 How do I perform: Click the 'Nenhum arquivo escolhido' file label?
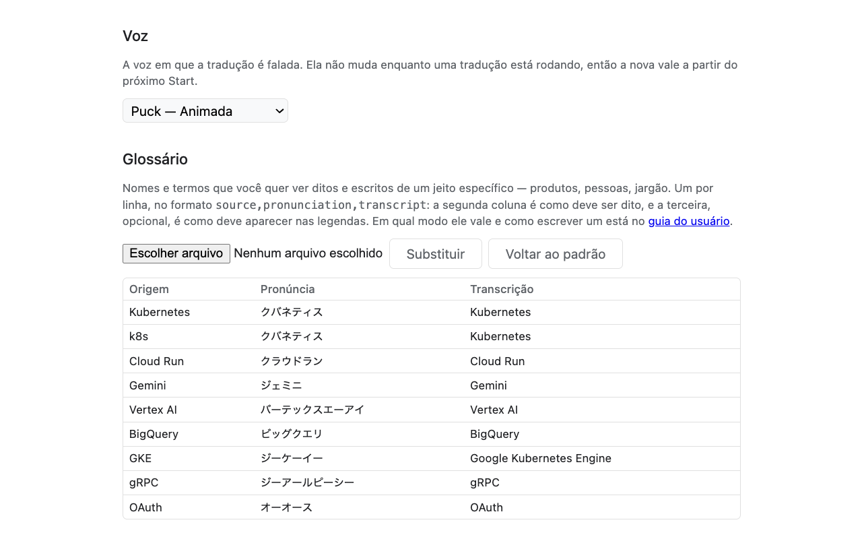[308, 253]
